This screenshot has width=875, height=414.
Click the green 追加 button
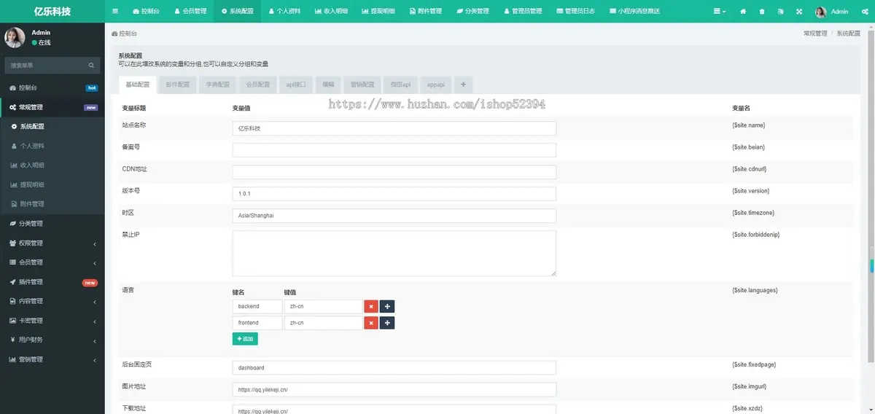(245, 339)
